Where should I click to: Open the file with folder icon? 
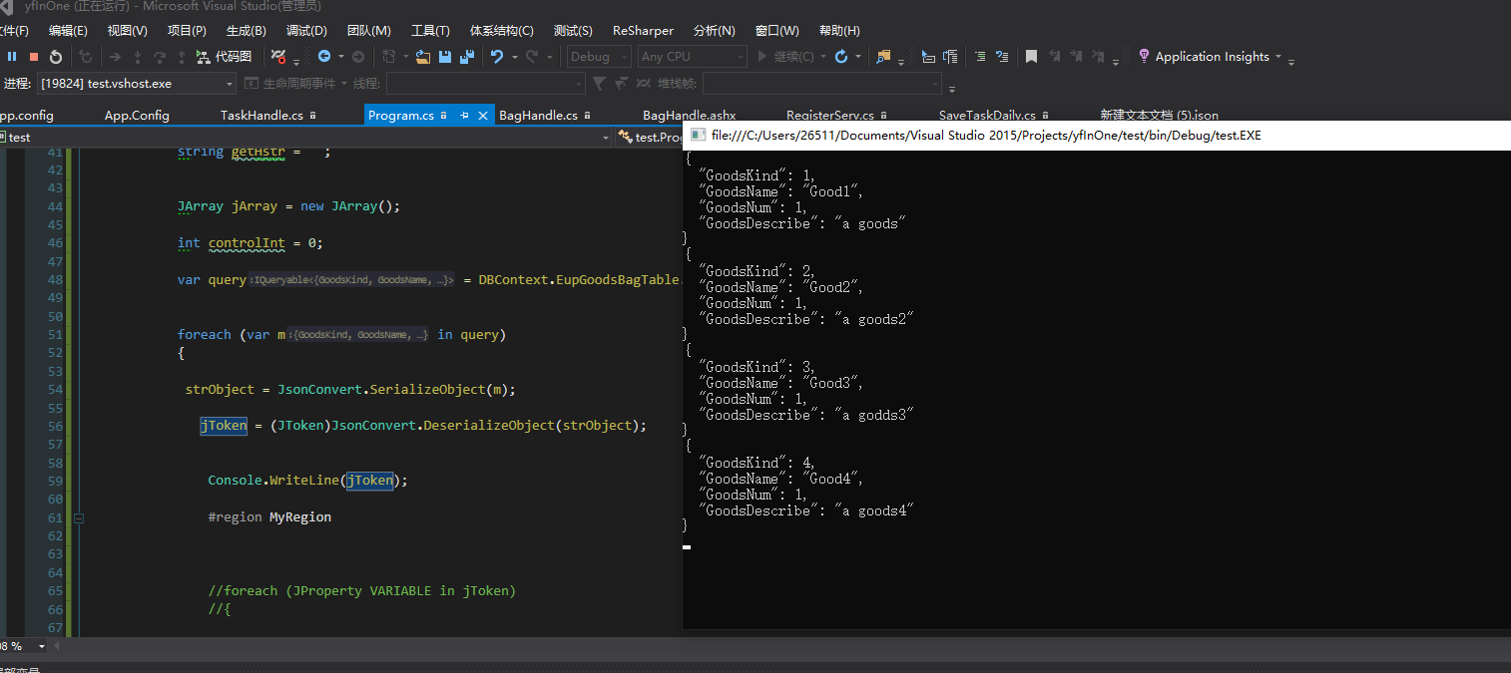pos(423,57)
